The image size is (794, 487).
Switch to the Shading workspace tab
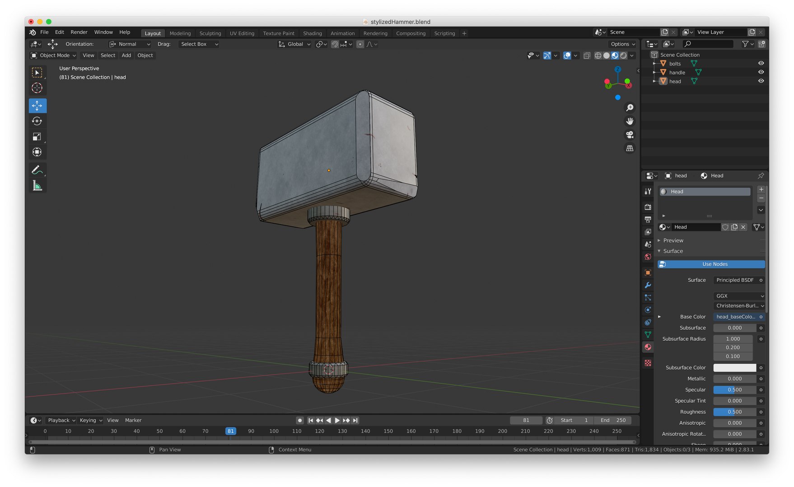[x=313, y=33]
